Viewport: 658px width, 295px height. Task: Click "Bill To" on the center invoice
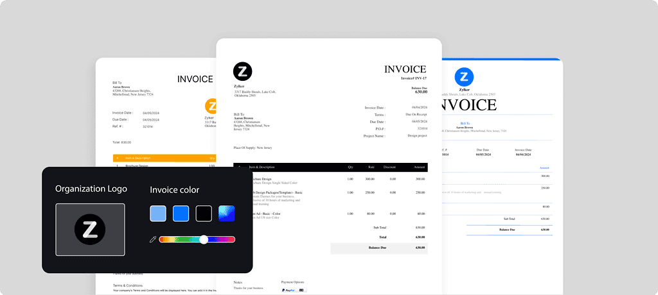[x=239, y=114]
